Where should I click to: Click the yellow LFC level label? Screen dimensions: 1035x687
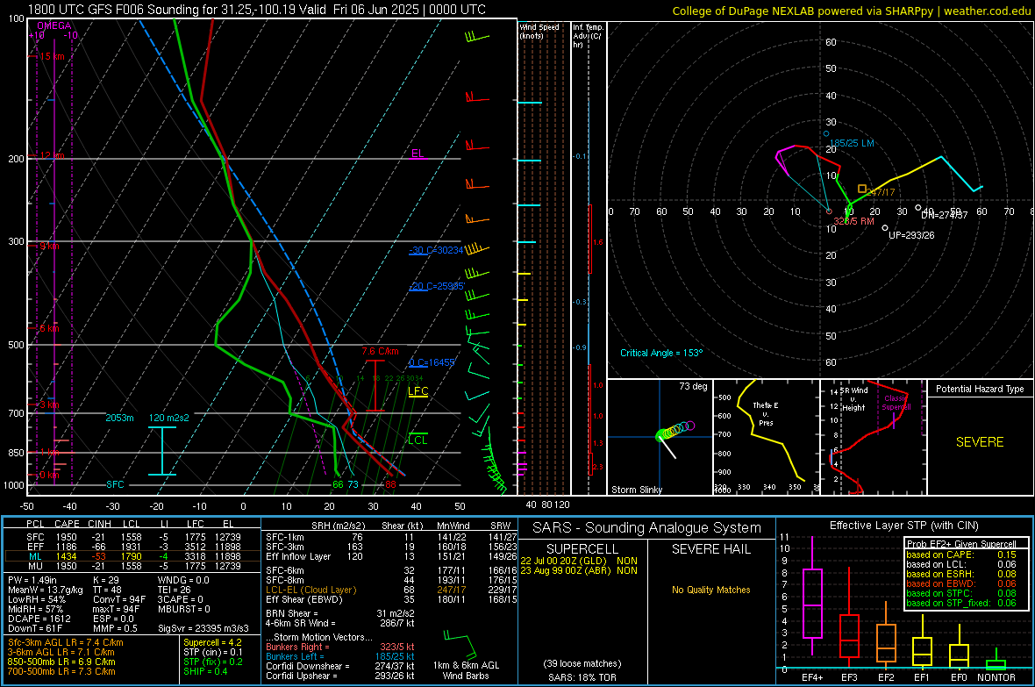pyautogui.click(x=418, y=391)
